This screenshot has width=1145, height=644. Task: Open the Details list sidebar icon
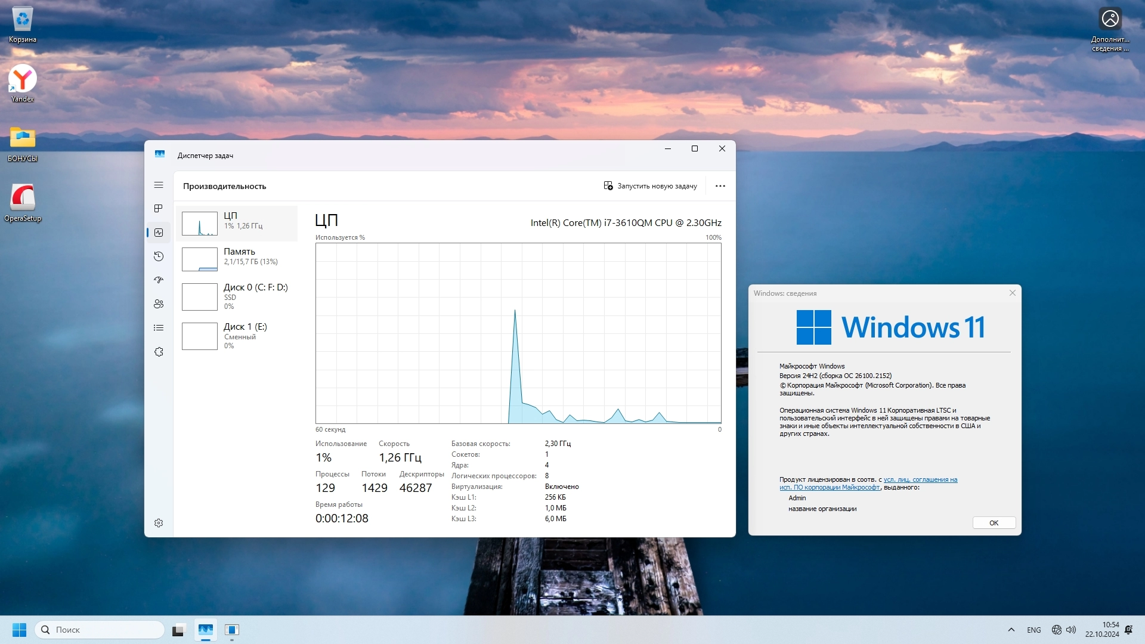coord(159,327)
